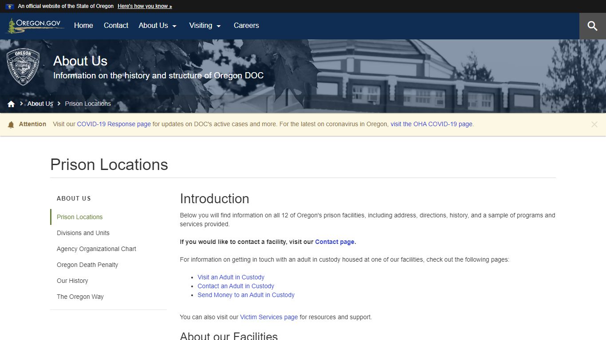Open Agency Organizational Chart page
Viewport: 606px width, 340px height.
click(x=96, y=249)
